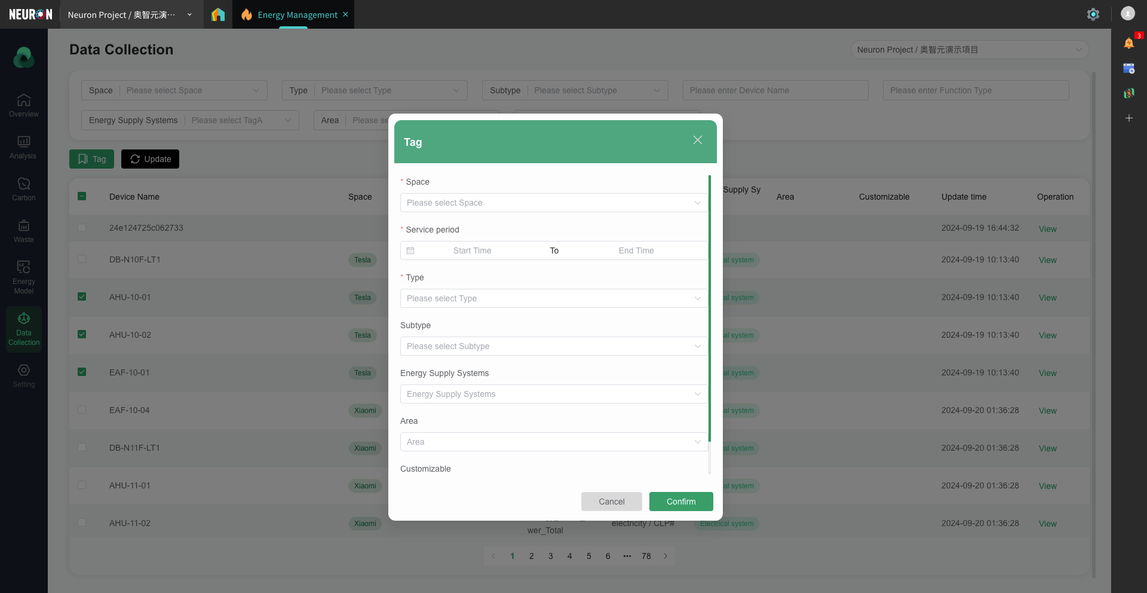Image resolution: width=1147 pixels, height=593 pixels.
Task: Open the settings gear in top bar
Action: click(x=1093, y=14)
